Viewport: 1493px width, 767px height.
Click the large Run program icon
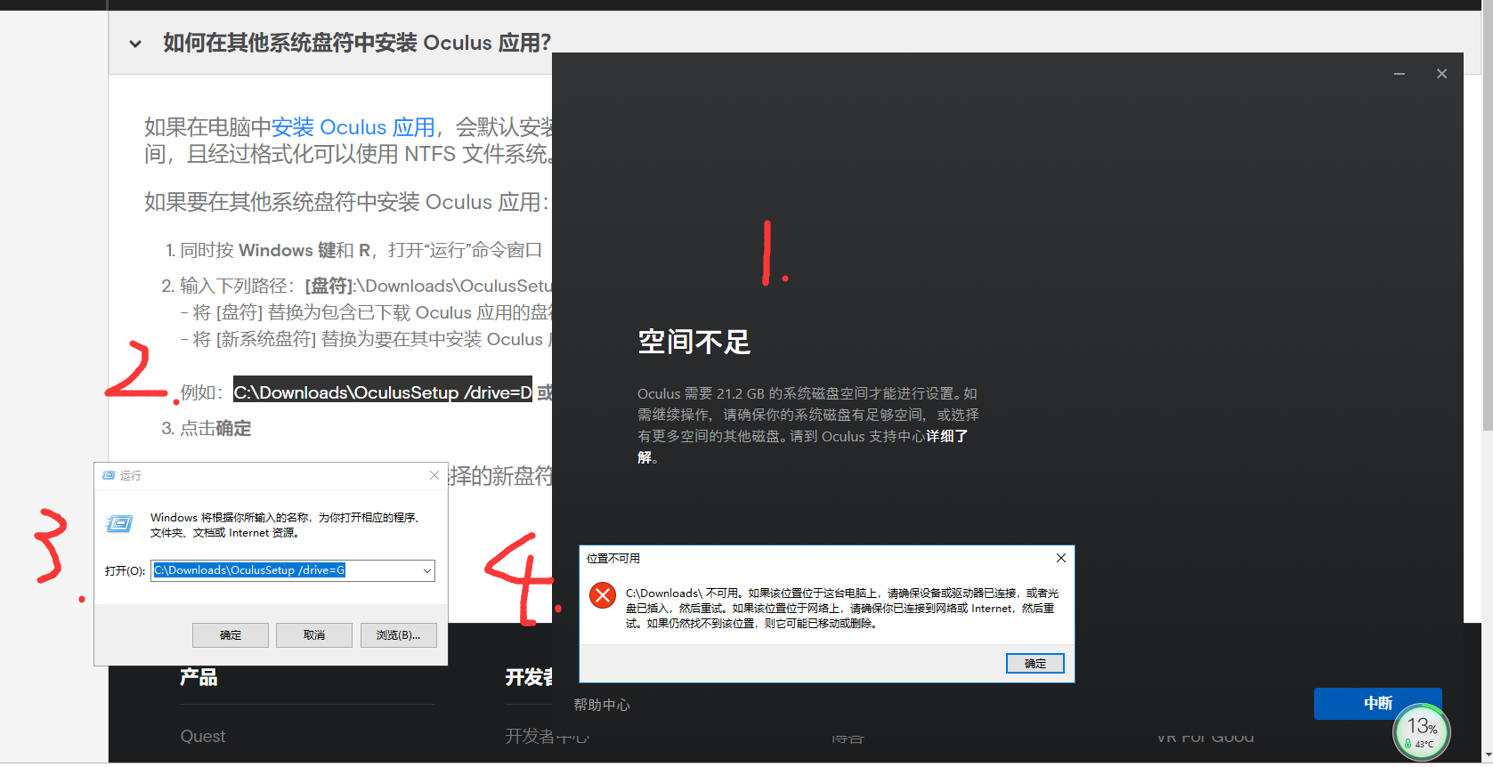pos(119,523)
